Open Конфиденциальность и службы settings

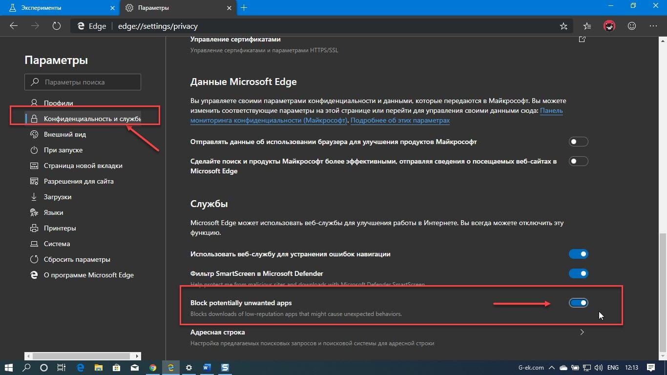pyautogui.click(x=83, y=119)
